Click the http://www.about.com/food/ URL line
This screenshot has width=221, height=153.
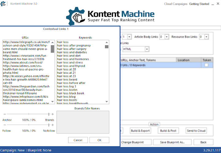(x=23, y=62)
